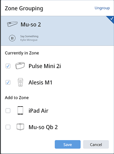Click the Ungroup link
Screen dimensions: 114x154
pos(102,8)
